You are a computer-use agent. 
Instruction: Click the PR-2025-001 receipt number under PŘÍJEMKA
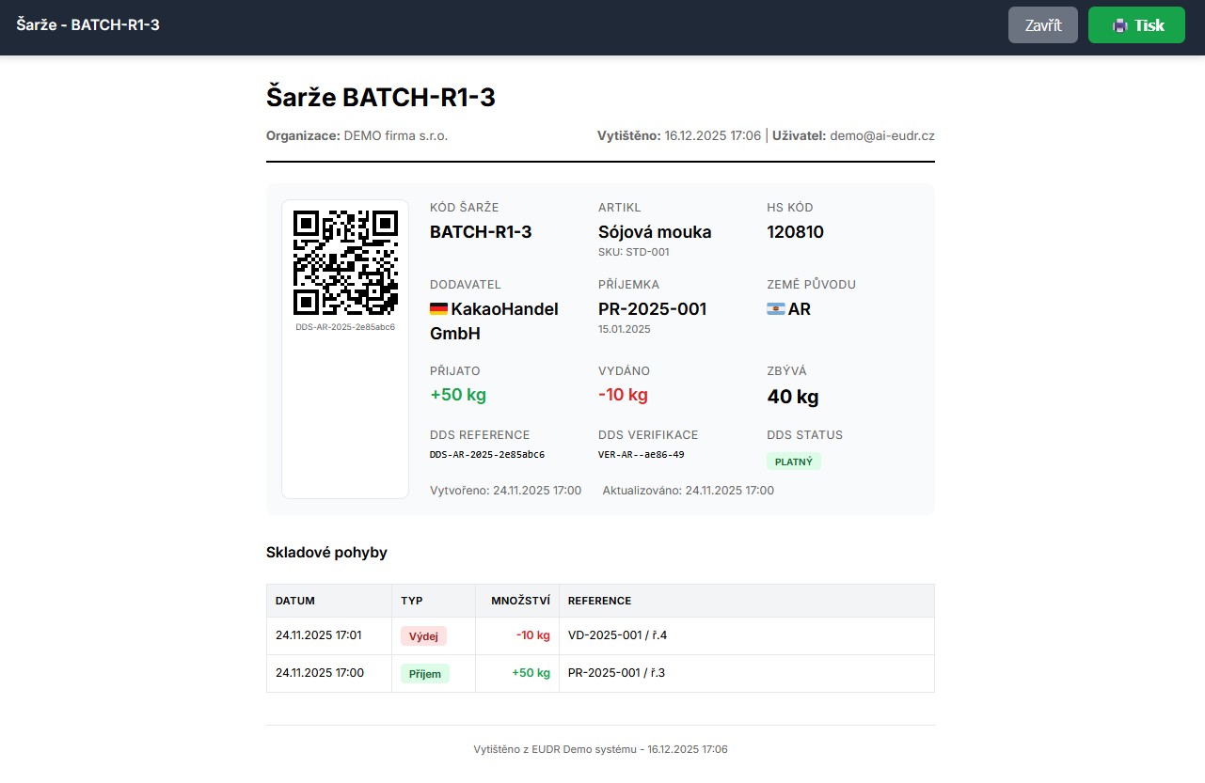click(x=652, y=309)
